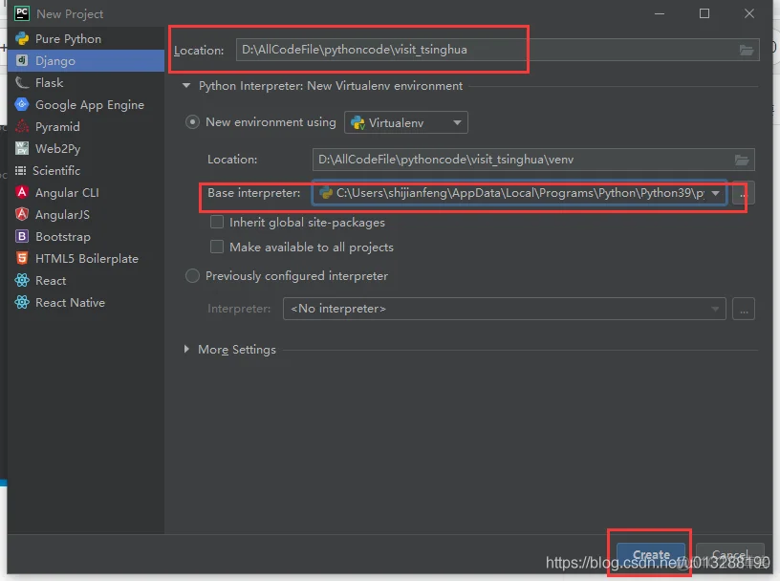780x581 pixels.
Task: Edit the project Location path field
Action: (497, 50)
